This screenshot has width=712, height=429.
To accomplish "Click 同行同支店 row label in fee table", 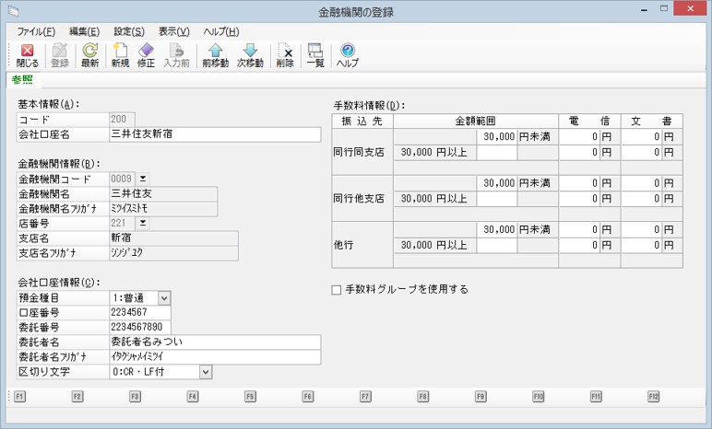I will coord(362,152).
